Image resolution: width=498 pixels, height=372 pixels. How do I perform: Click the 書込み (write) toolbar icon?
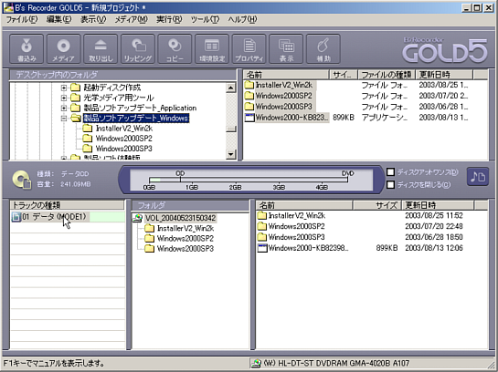[26, 49]
